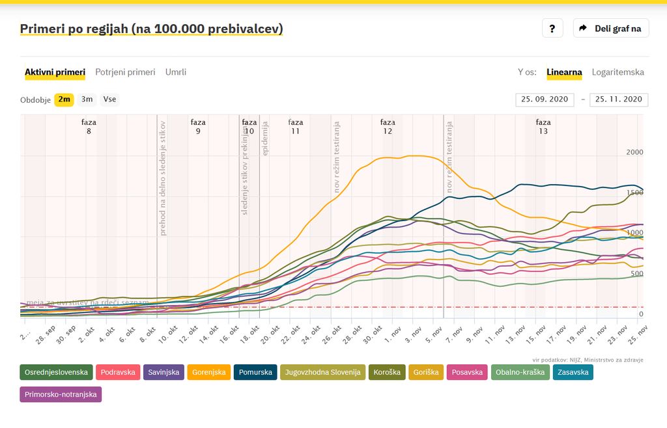Choose the 2m period option
Image resolution: width=667 pixels, height=428 pixels.
pyautogui.click(x=64, y=100)
